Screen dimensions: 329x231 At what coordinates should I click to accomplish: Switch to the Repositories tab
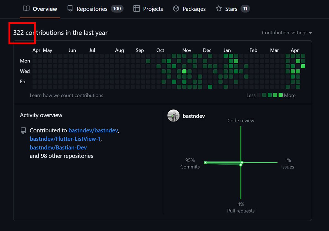tap(95, 9)
